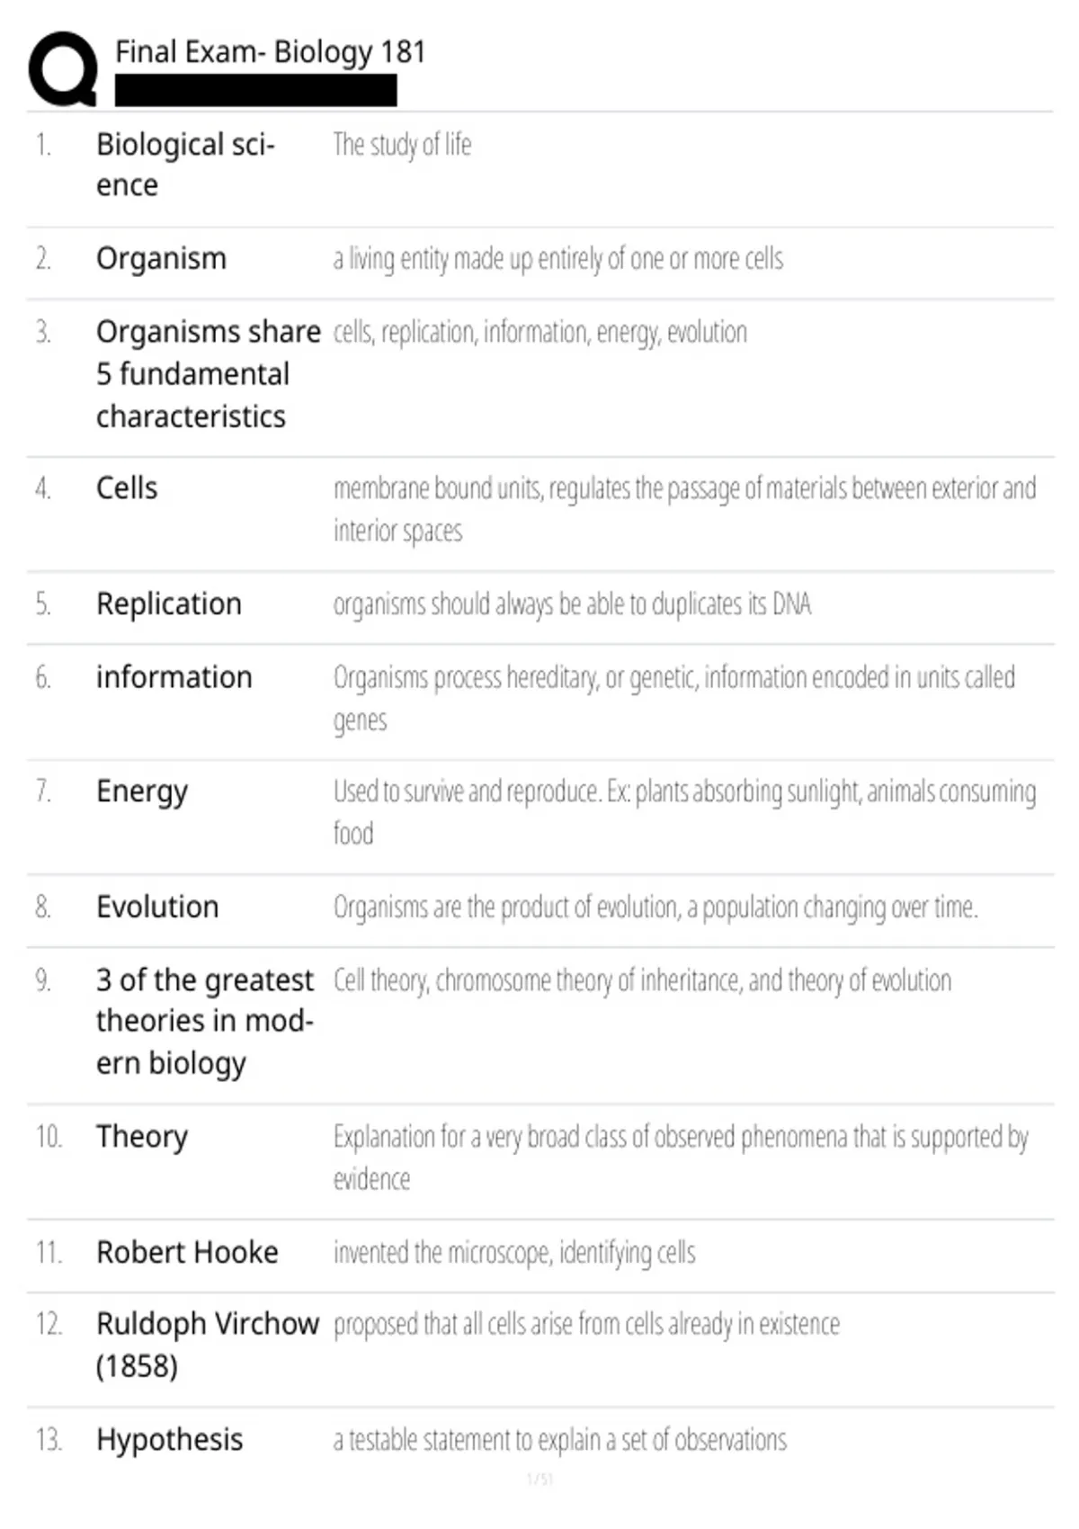Viewport: 1079px width, 1529px height.
Task: Click the Organisms share 5 fundamental characteristics term
Action: 208,374
